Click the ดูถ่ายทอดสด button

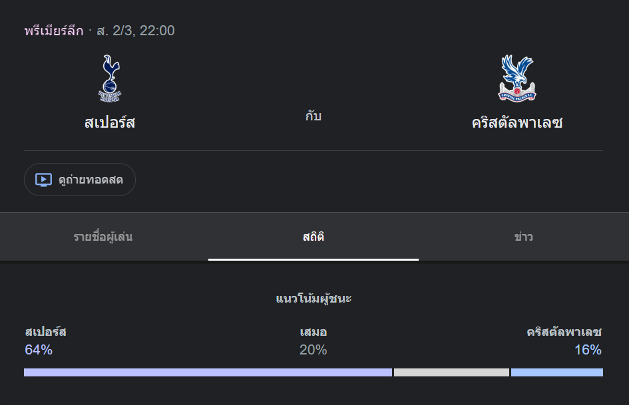pyautogui.click(x=80, y=180)
